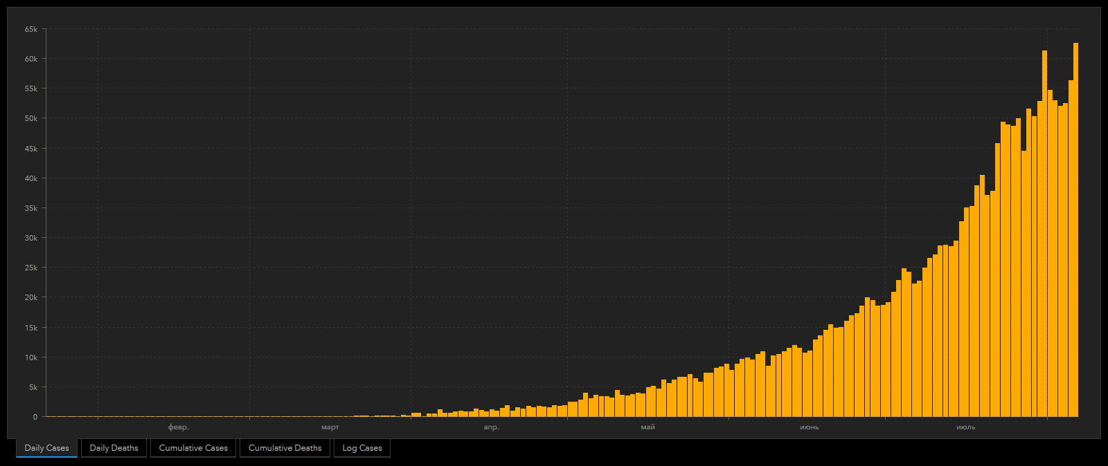Click the 40k y-axis label

31,178
